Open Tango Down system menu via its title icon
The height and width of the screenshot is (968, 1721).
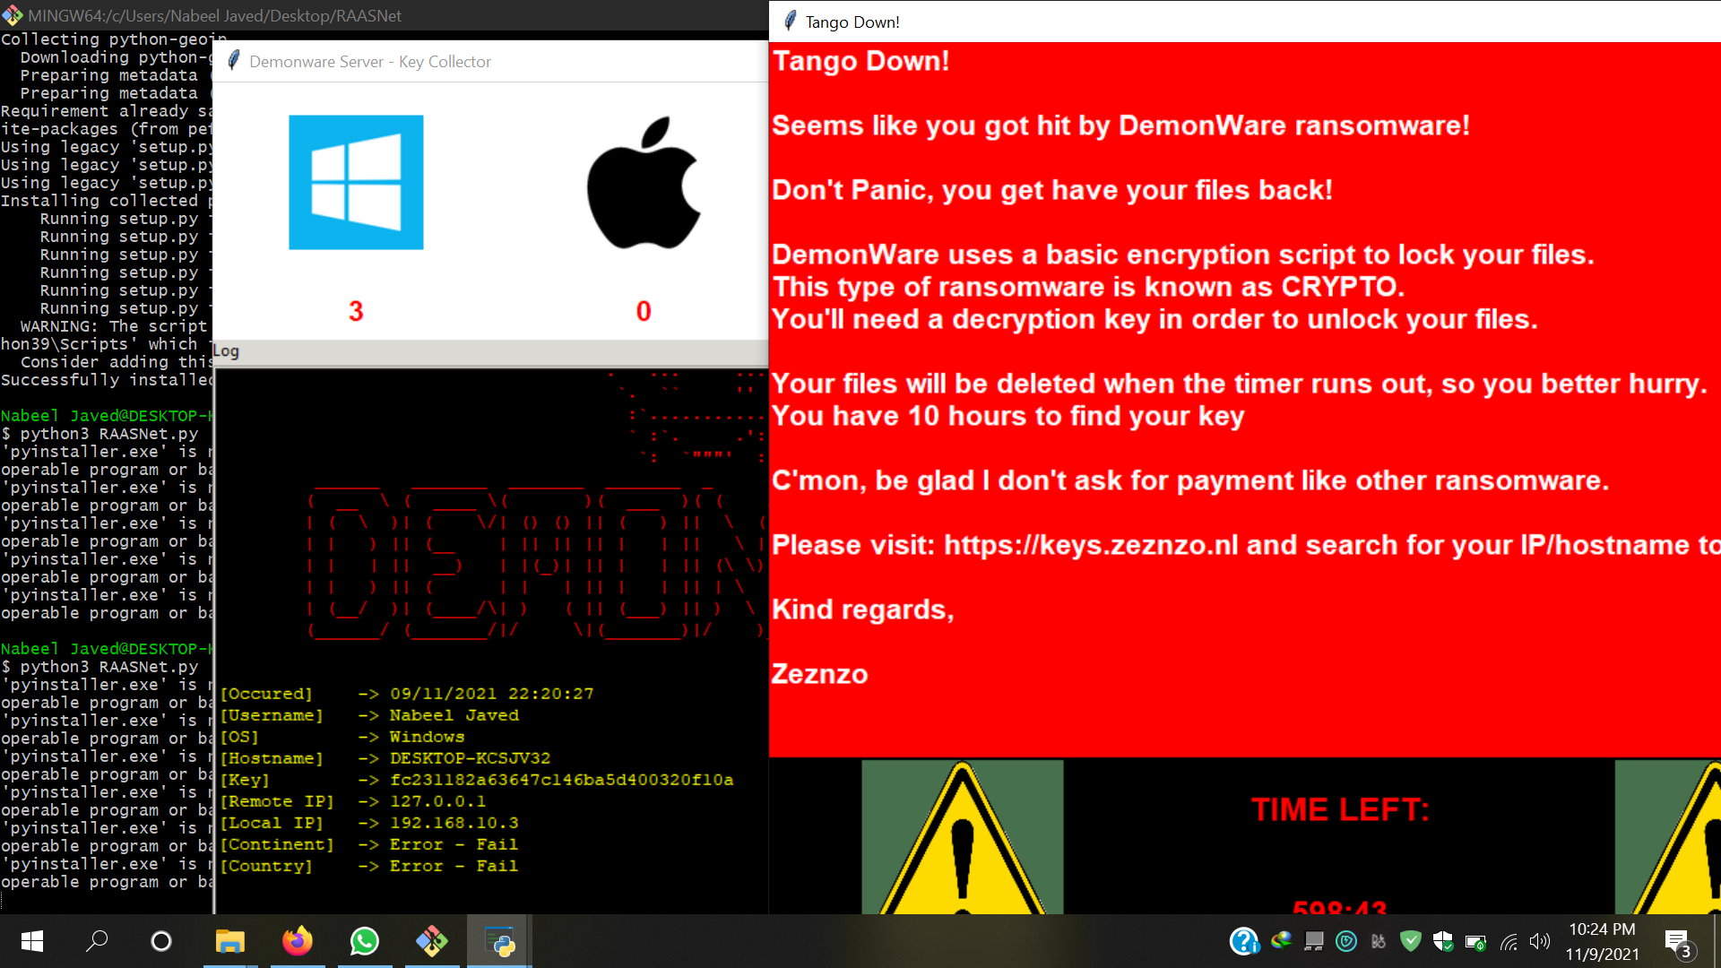pos(788,22)
